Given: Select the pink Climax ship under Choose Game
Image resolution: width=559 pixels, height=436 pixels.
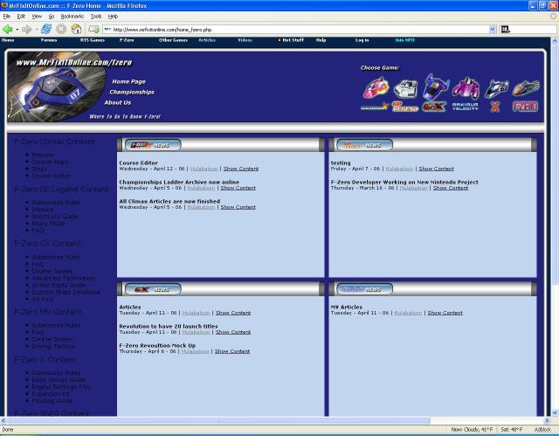Looking at the screenshot, I should pyautogui.click(x=376, y=88).
